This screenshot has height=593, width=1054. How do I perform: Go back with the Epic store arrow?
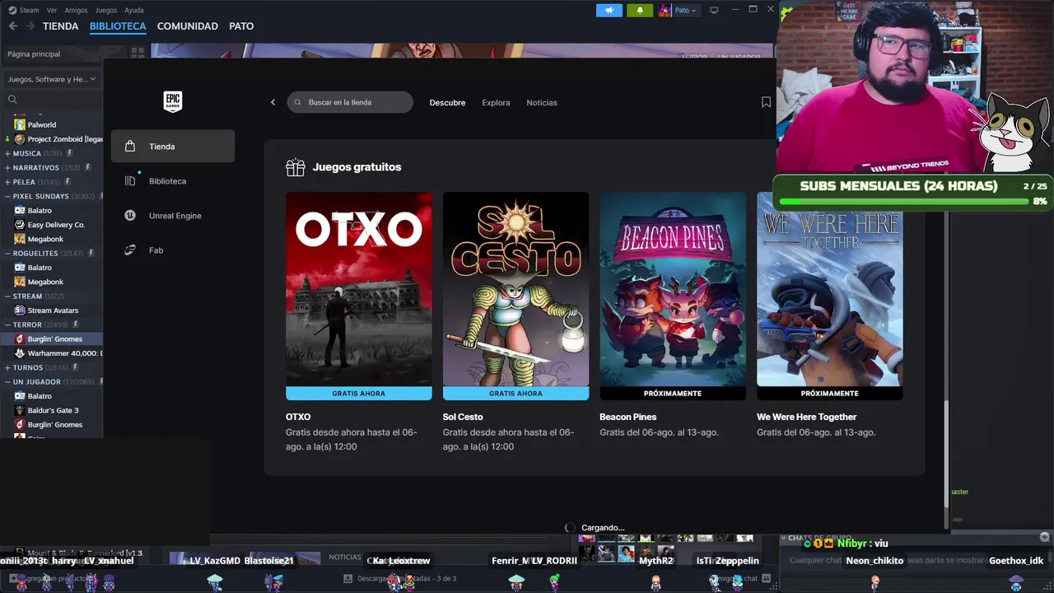273,102
